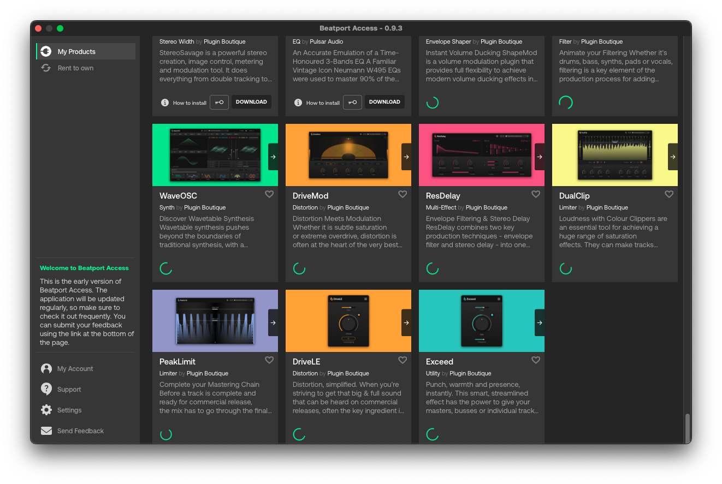
Task: Click the DualClip title text
Action: (x=575, y=196)
